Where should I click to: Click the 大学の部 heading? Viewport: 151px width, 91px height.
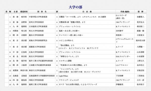point(75,7)
